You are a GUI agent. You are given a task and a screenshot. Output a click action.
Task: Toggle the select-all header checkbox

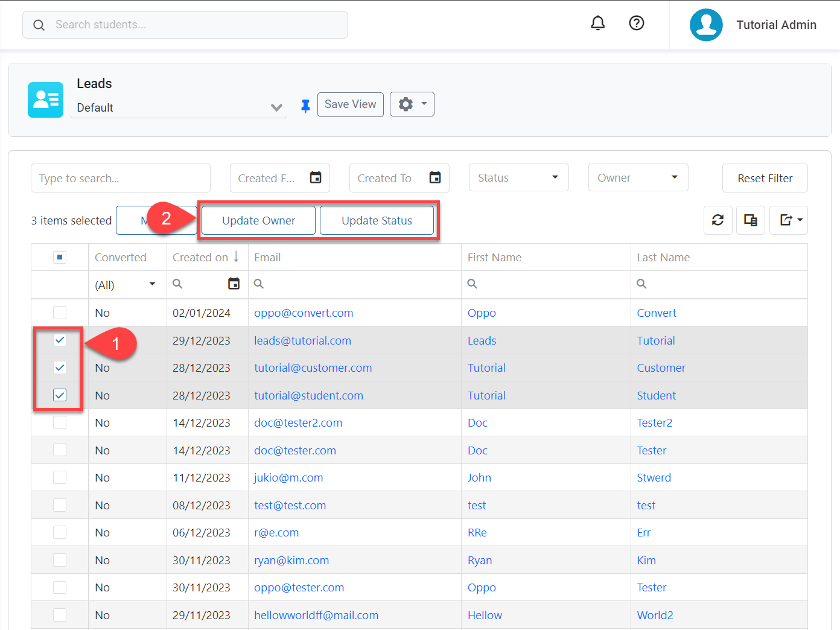pyautogui.click(x=60, y=258)
